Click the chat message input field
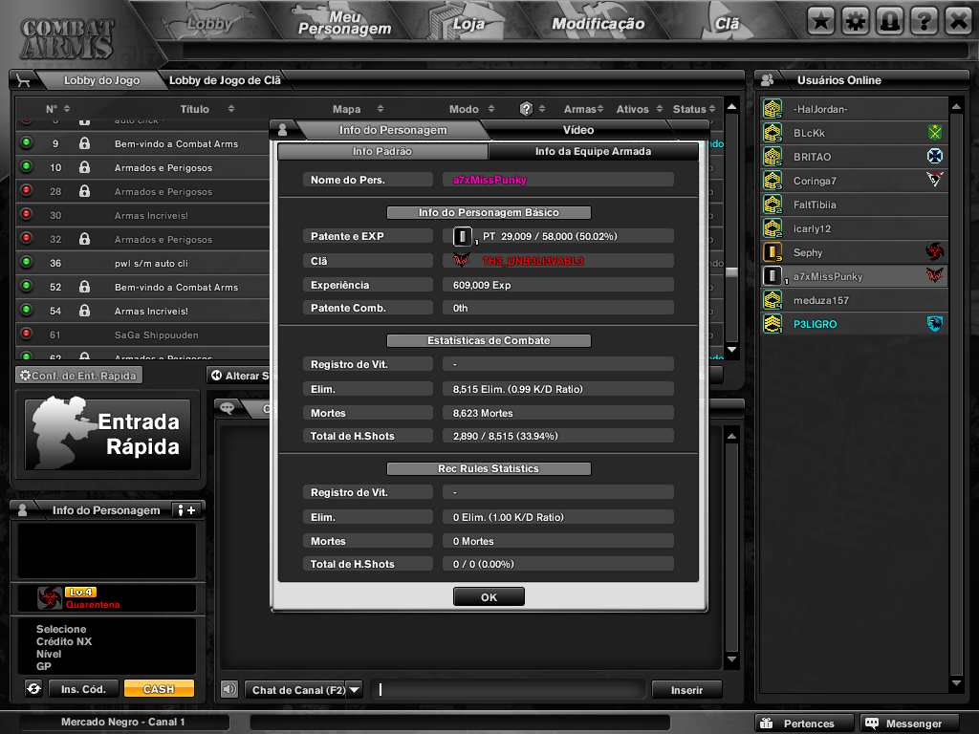979x734 pixels. tap(508, 690)
